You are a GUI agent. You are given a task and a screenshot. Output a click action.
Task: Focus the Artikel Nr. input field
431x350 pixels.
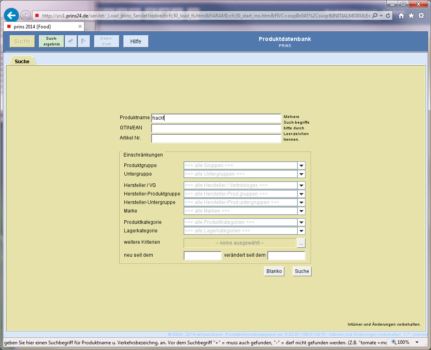click(216, 138)
